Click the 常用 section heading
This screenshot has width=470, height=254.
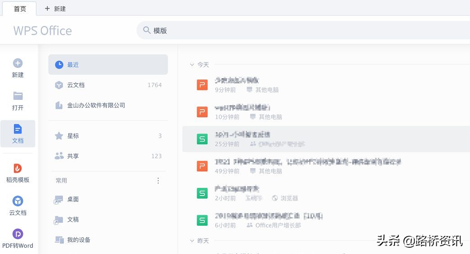pyautogui.click(x=61, y=181)
